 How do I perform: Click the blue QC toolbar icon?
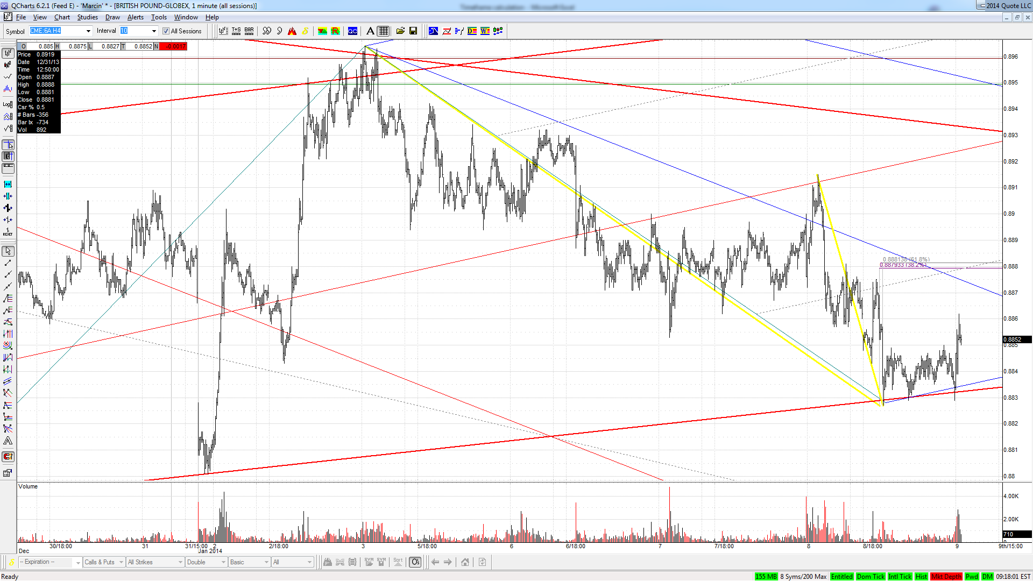(x=353, y=31)
